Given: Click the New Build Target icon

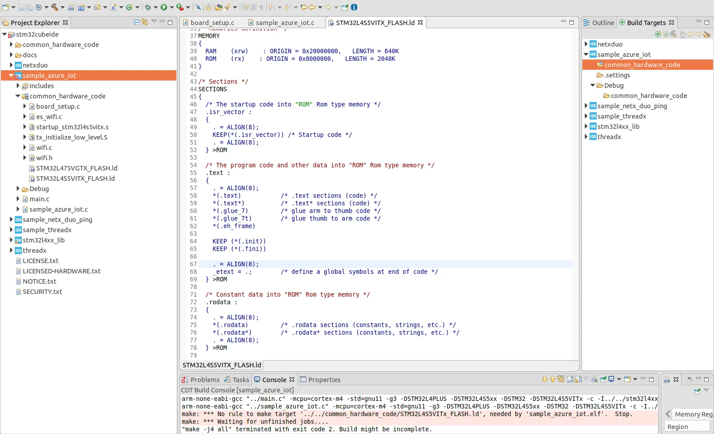Looking at the screenshot, I should (x=658, y=34).
